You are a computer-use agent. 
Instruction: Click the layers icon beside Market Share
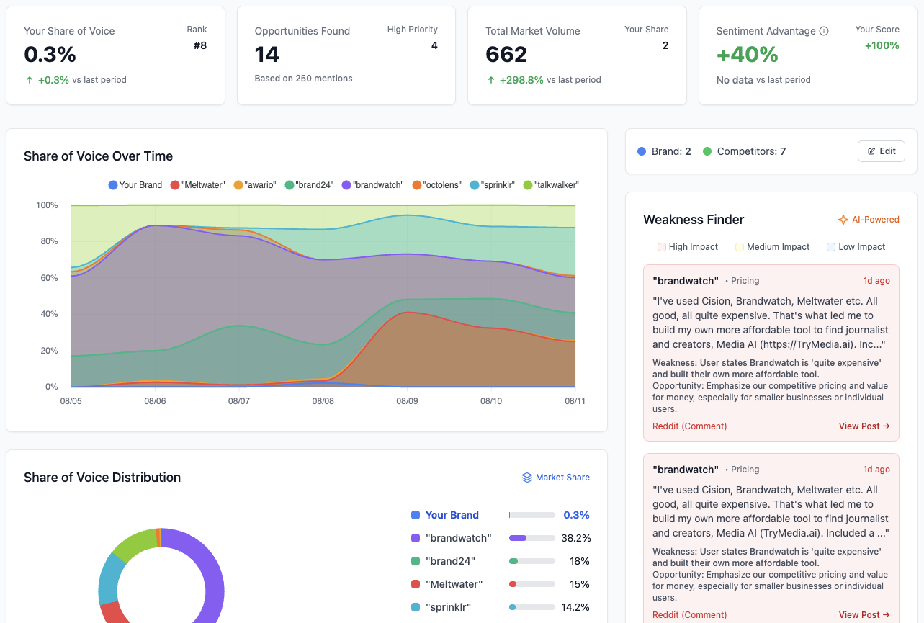527,477
